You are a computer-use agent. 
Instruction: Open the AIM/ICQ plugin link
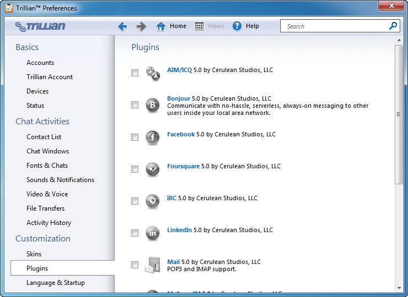coord(180,70)
